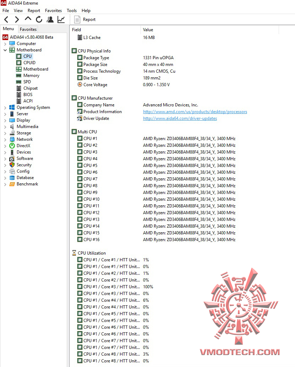Click the Chipset icon in tree

(x=19, y=88)
